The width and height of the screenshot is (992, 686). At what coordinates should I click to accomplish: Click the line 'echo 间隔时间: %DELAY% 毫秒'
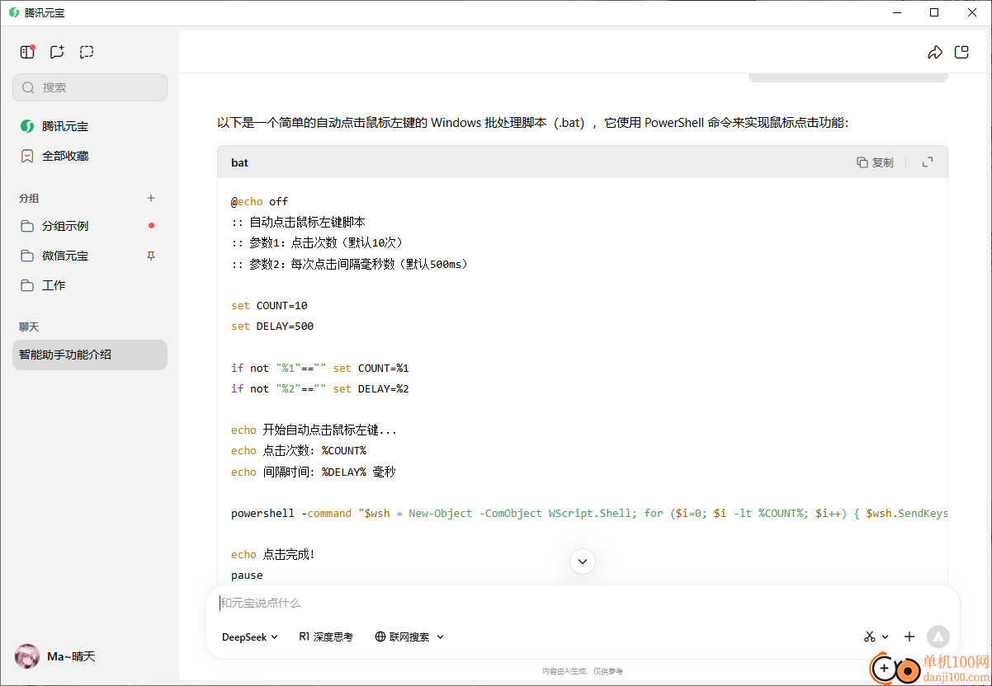pyautogui.click(x=314, y=472)
